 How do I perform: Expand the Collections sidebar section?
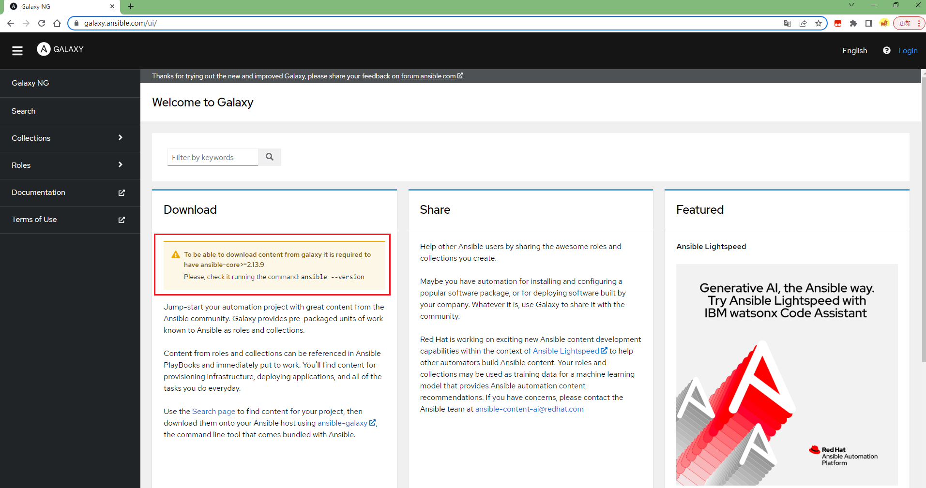[x=70, y=138]
